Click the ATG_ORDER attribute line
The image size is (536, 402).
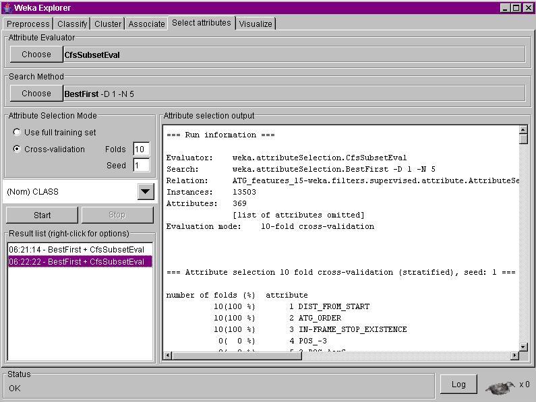coord(277,318)
